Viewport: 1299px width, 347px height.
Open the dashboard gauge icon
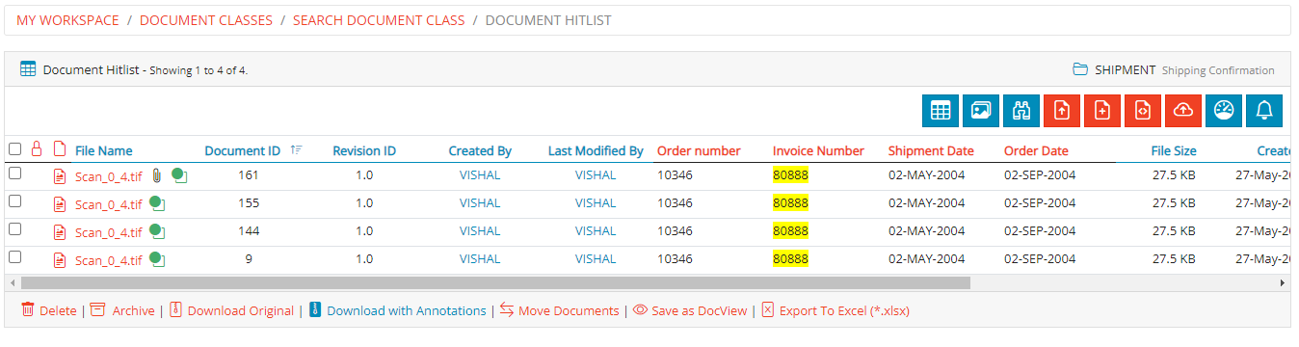pos(1224,111)
